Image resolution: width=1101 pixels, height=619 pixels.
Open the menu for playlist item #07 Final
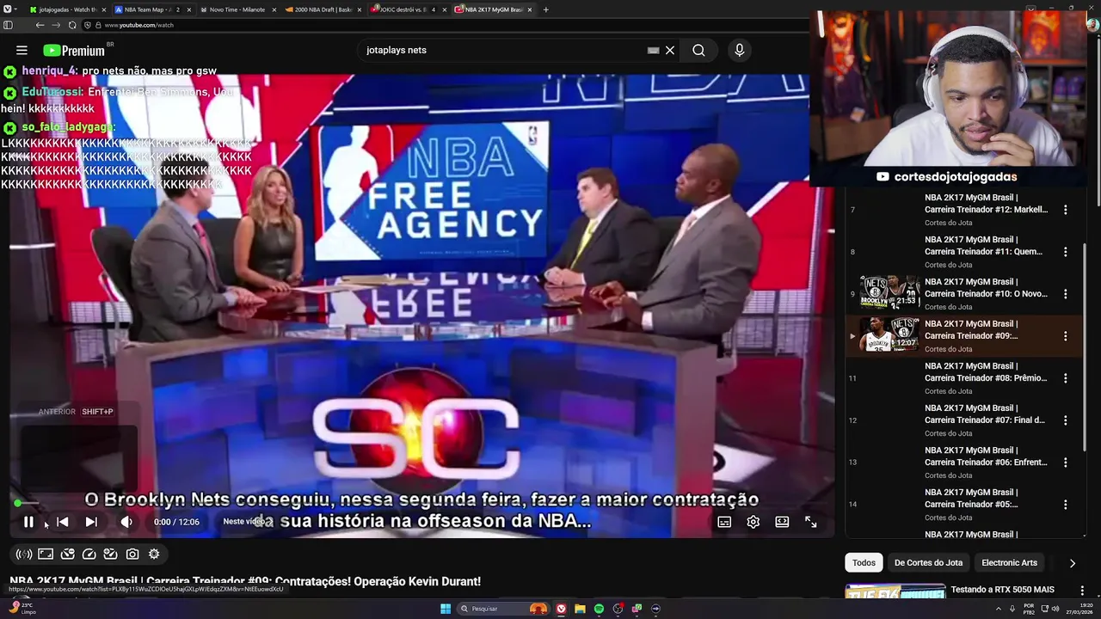pos(1065,420)
